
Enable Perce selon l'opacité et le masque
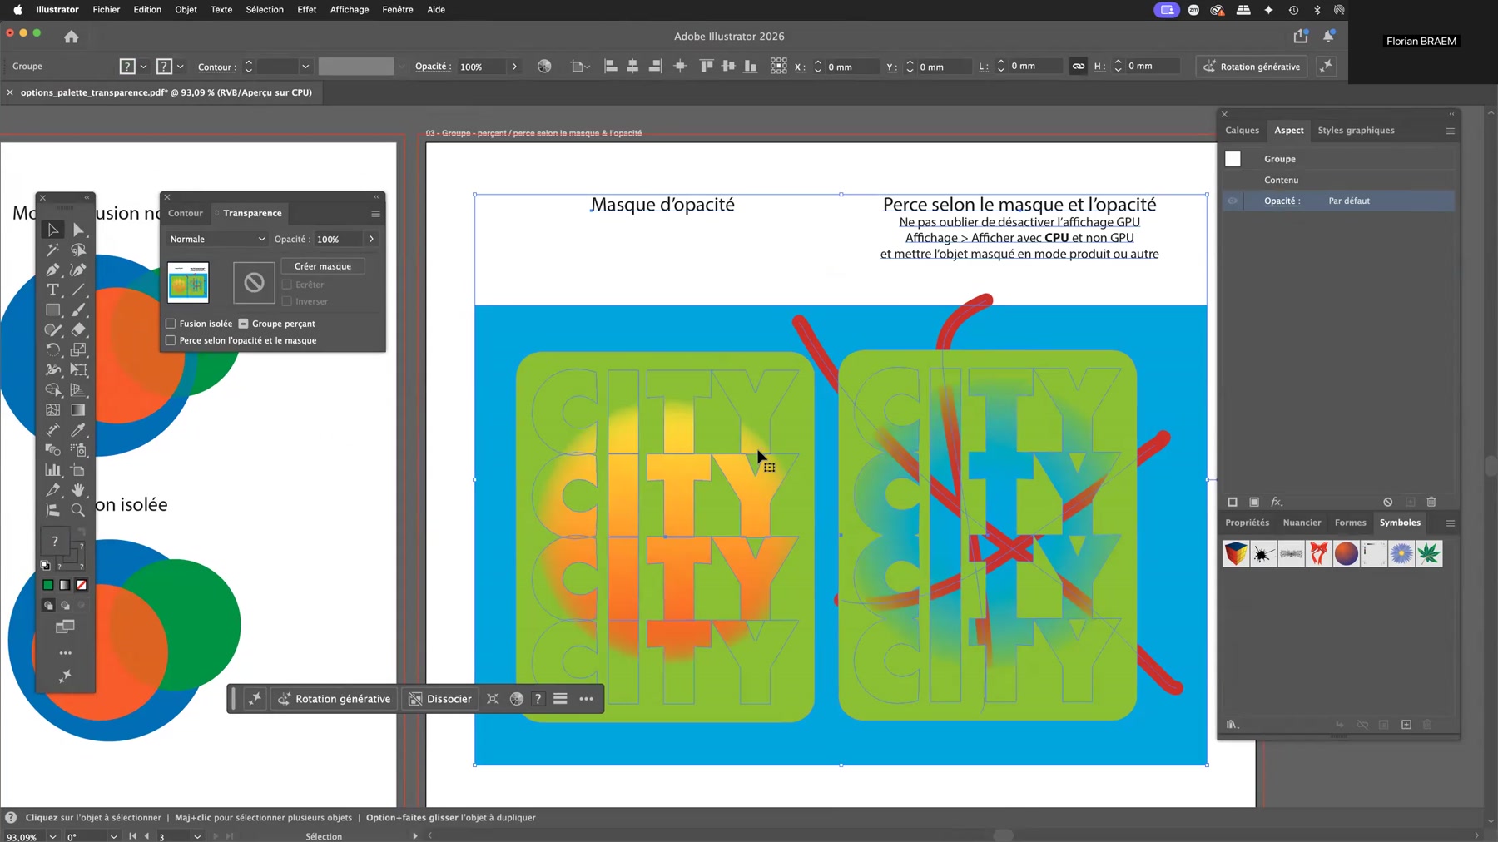[171, 340]
